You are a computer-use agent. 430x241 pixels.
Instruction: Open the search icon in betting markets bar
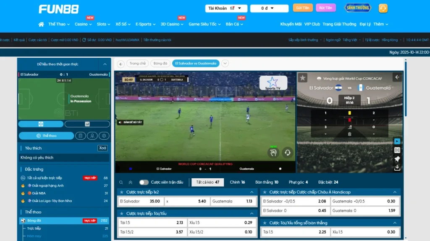(121, 182)
